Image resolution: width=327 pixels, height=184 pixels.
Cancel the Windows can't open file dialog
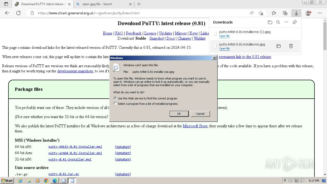[200, 114]
